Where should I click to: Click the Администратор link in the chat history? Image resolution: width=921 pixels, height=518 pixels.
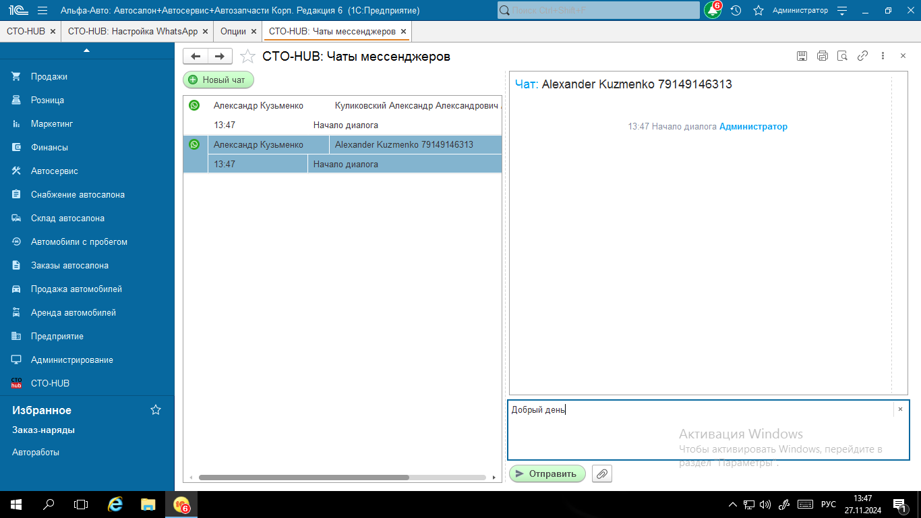753,126
